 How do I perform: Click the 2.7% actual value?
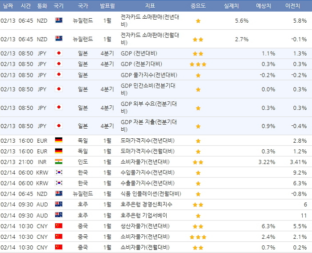[x=242, y=39]
